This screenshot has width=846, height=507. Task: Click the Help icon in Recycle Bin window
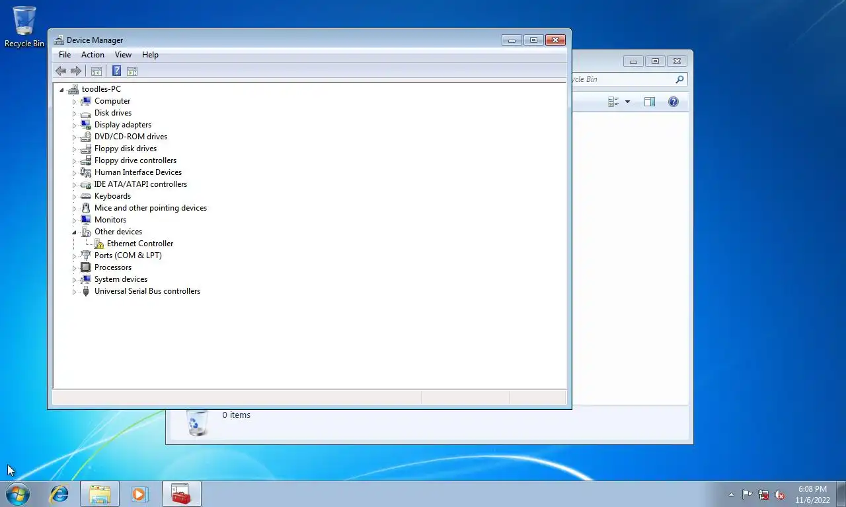[673, 102]
